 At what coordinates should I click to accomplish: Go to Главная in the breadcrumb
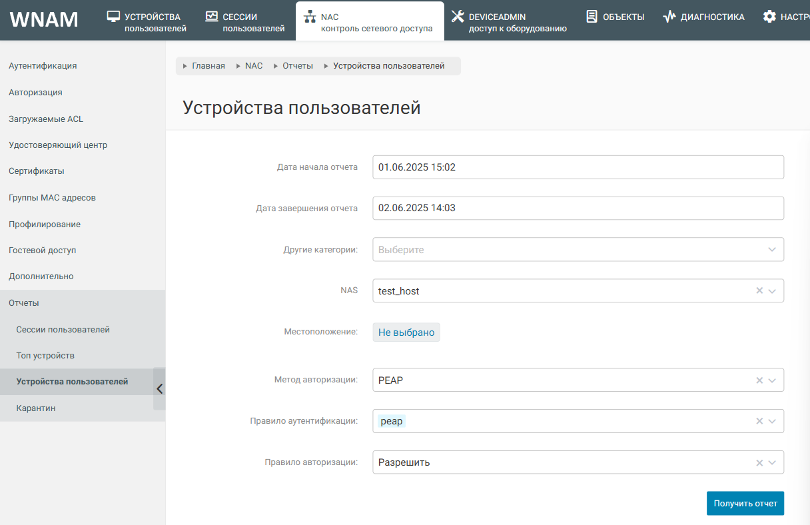pyautogui.click(x=208, y=66)
